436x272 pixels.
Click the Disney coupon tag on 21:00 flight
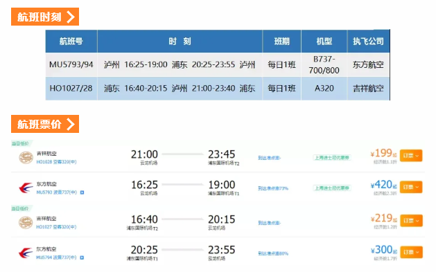(x=332, y=158)
